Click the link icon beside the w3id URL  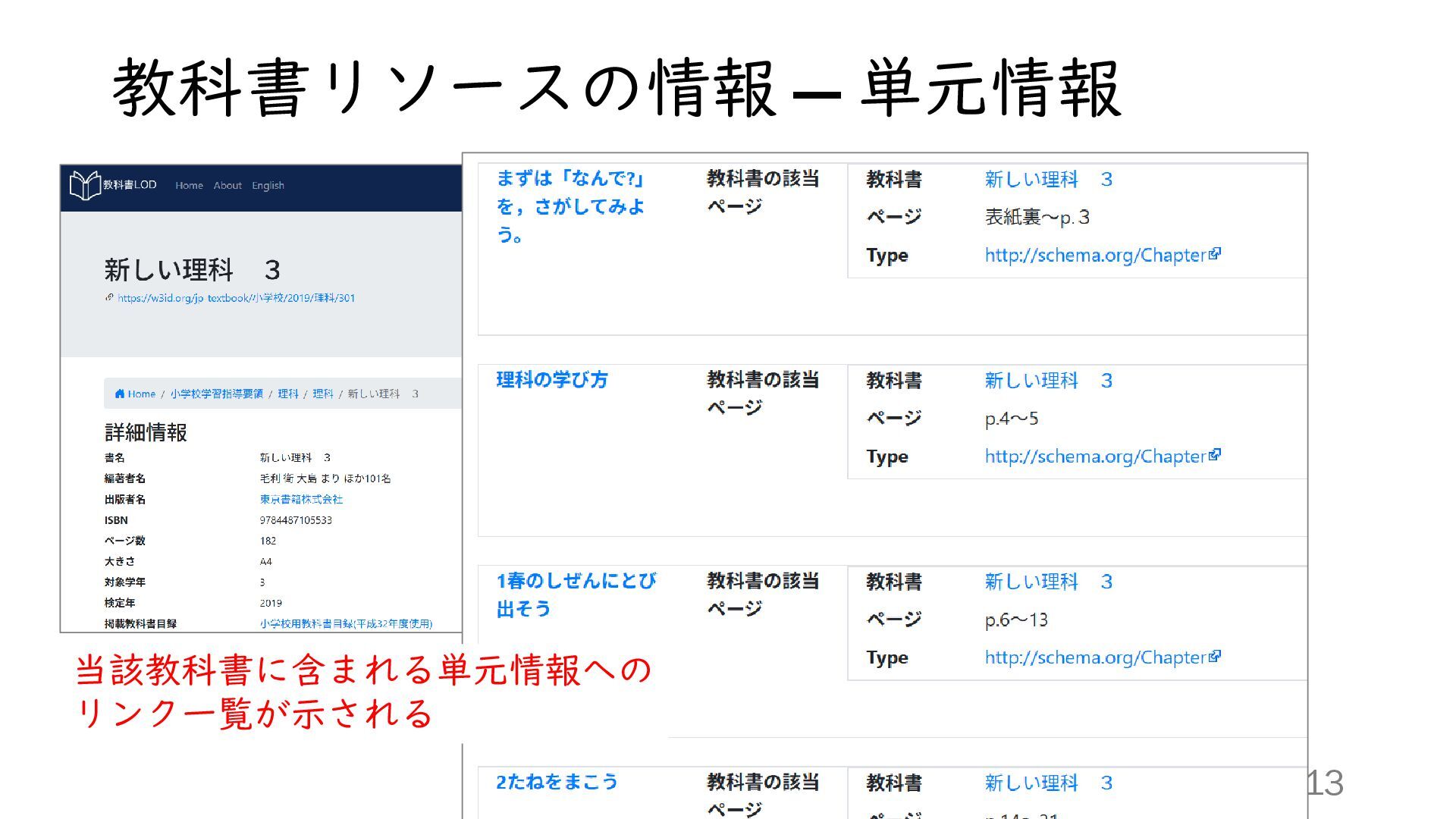[109, 298]
